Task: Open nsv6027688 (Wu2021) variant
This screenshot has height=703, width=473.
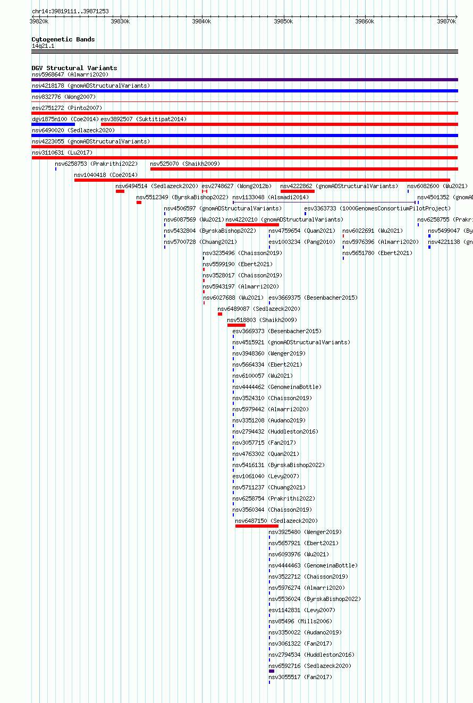Action: [233, 298]
